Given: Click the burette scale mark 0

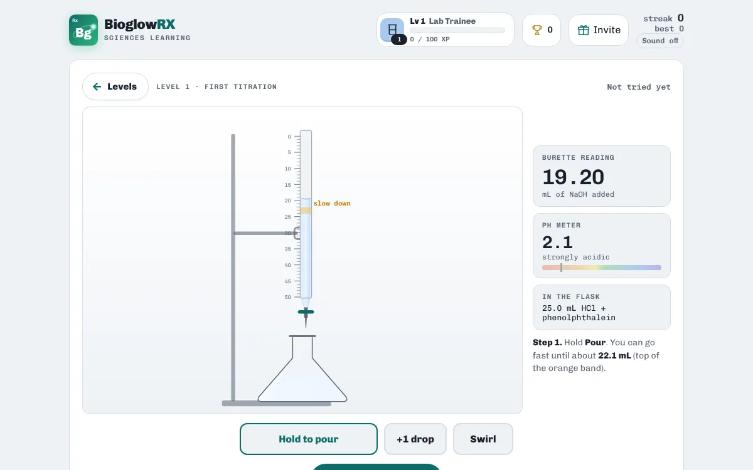Looking at the screenshot, I should tap(289, 137).
